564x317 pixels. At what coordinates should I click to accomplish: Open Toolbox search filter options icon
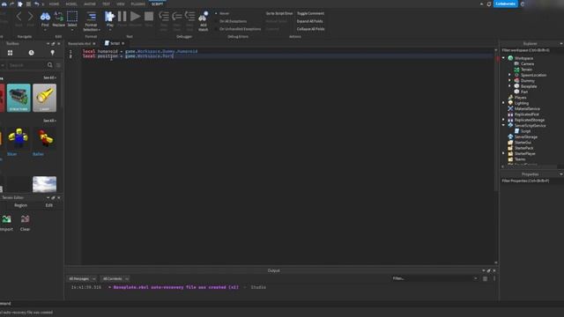pos(59,65)
